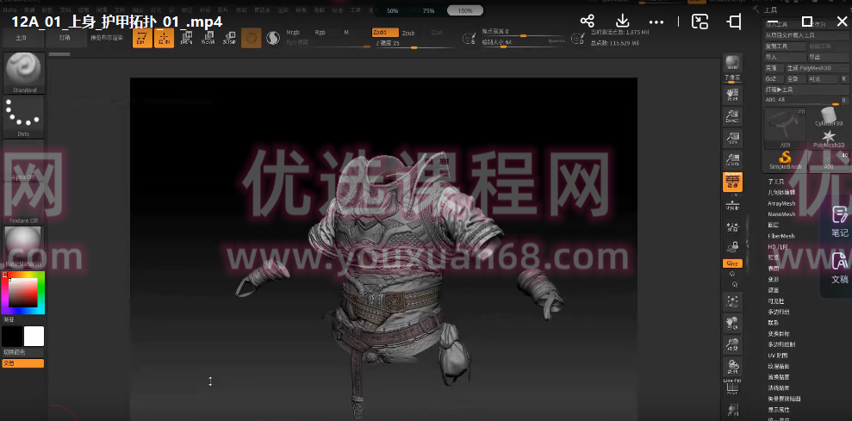Screen dimensions: 852x421
Task: Pick a color in the color picker square
Action: coord(22,293)
